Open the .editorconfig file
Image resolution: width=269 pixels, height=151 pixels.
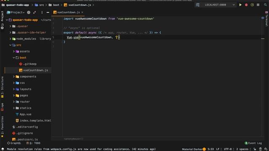coord(25,127)
